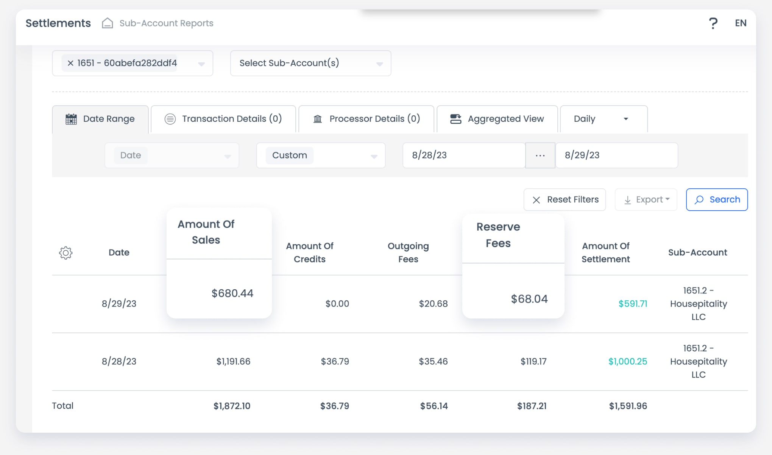Click the calendar icon on Date Range
This screenshot has width=772, height=455.
click(x=71, y=119)
